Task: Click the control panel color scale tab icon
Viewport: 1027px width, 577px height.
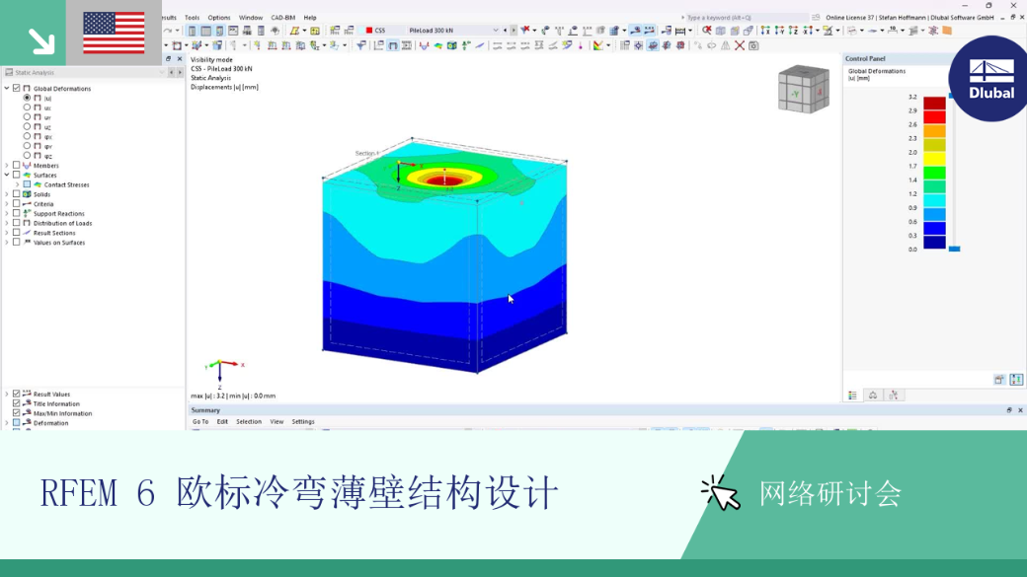Action: (853, 396)
